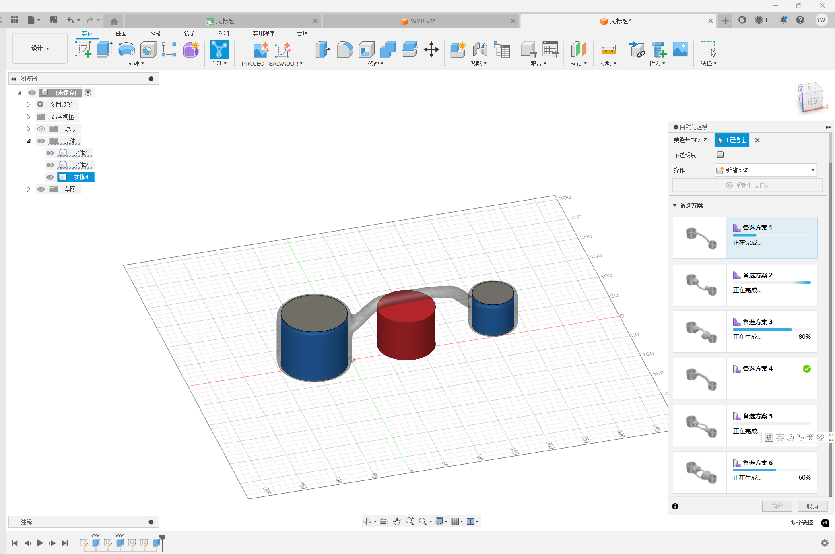Screen dimensions: 835x554
Task: Expand the 命名视图 node
Action: 28,117
